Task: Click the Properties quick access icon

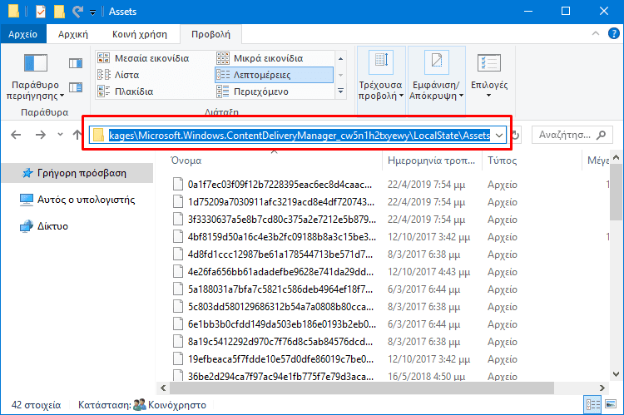Action: [41, 12]
